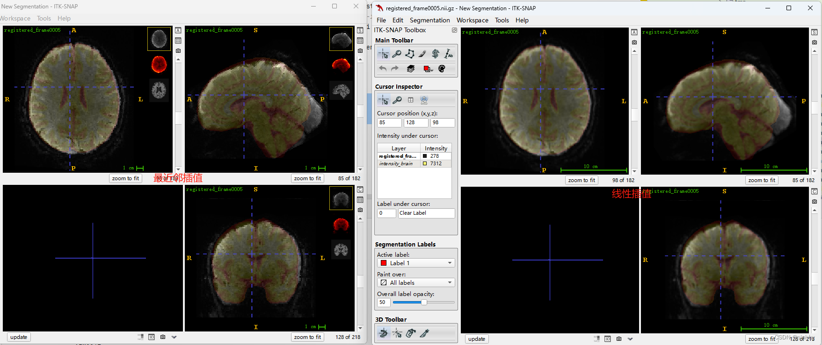
Task: Select the Paintbrush tool in Main Toolbar
Action: (422, 54)
